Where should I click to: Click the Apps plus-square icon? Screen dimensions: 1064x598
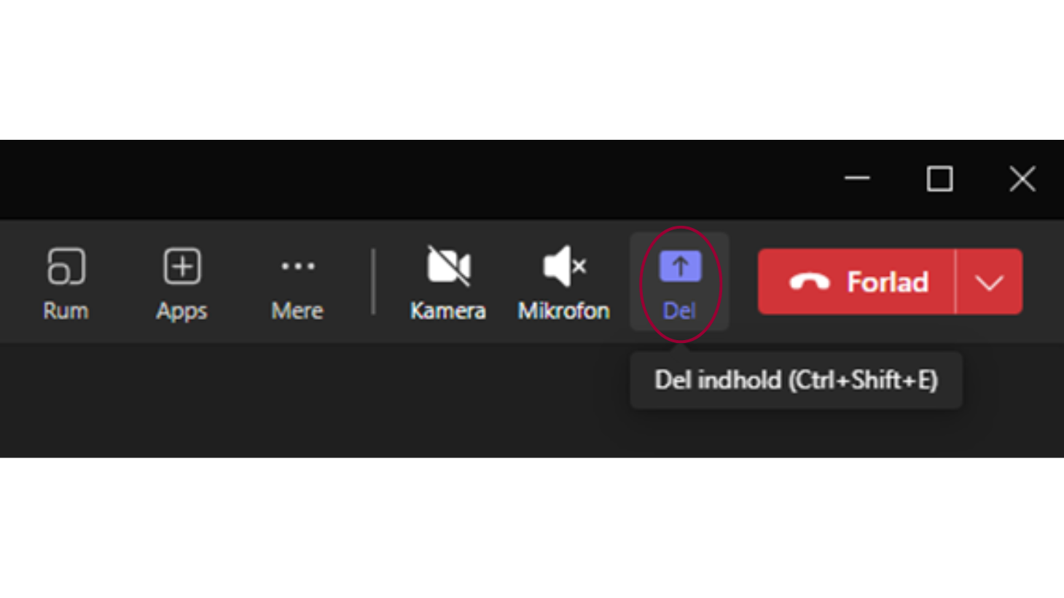(x=182, y=266)
